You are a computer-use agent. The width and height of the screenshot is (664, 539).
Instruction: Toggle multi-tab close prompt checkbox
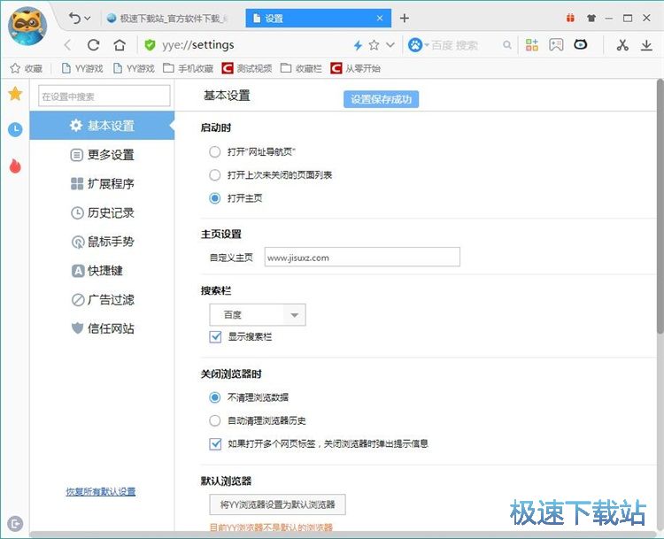tap(215, 443)
